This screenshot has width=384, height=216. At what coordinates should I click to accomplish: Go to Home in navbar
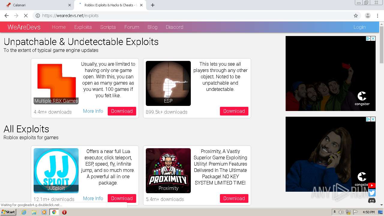(59, 27)
